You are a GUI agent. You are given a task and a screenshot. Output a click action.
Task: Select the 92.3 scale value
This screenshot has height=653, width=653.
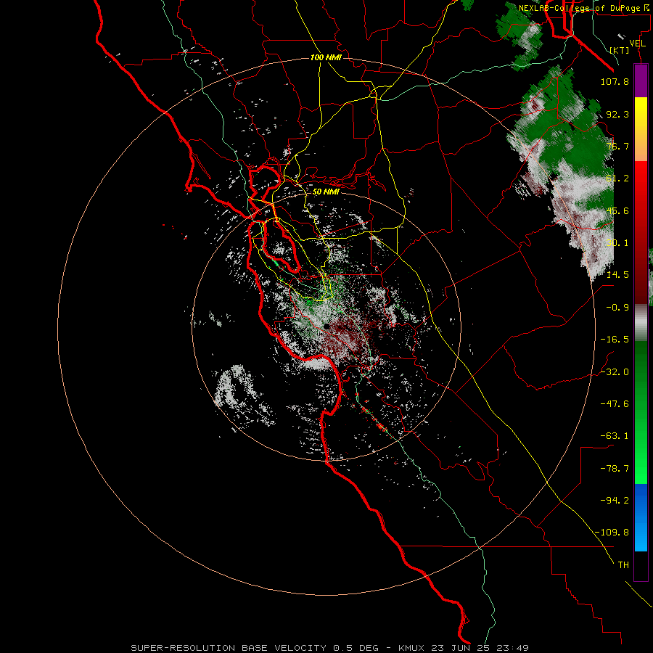617,114
